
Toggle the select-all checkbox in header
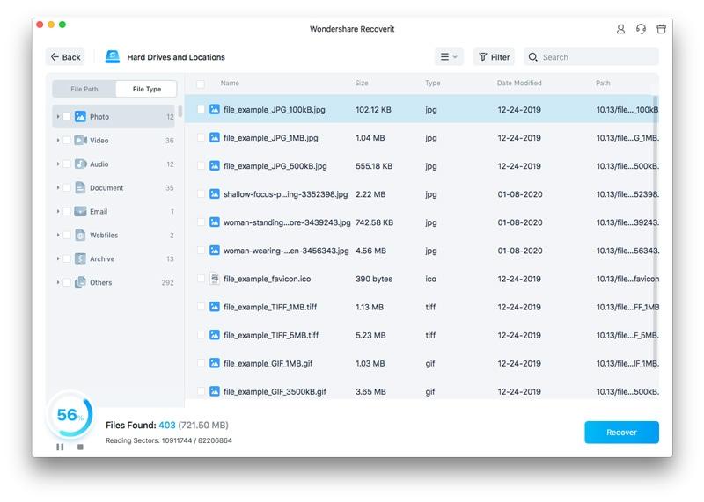201,84
